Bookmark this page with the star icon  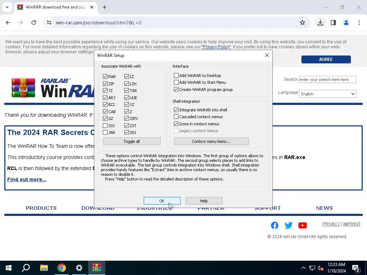point(302,23)
